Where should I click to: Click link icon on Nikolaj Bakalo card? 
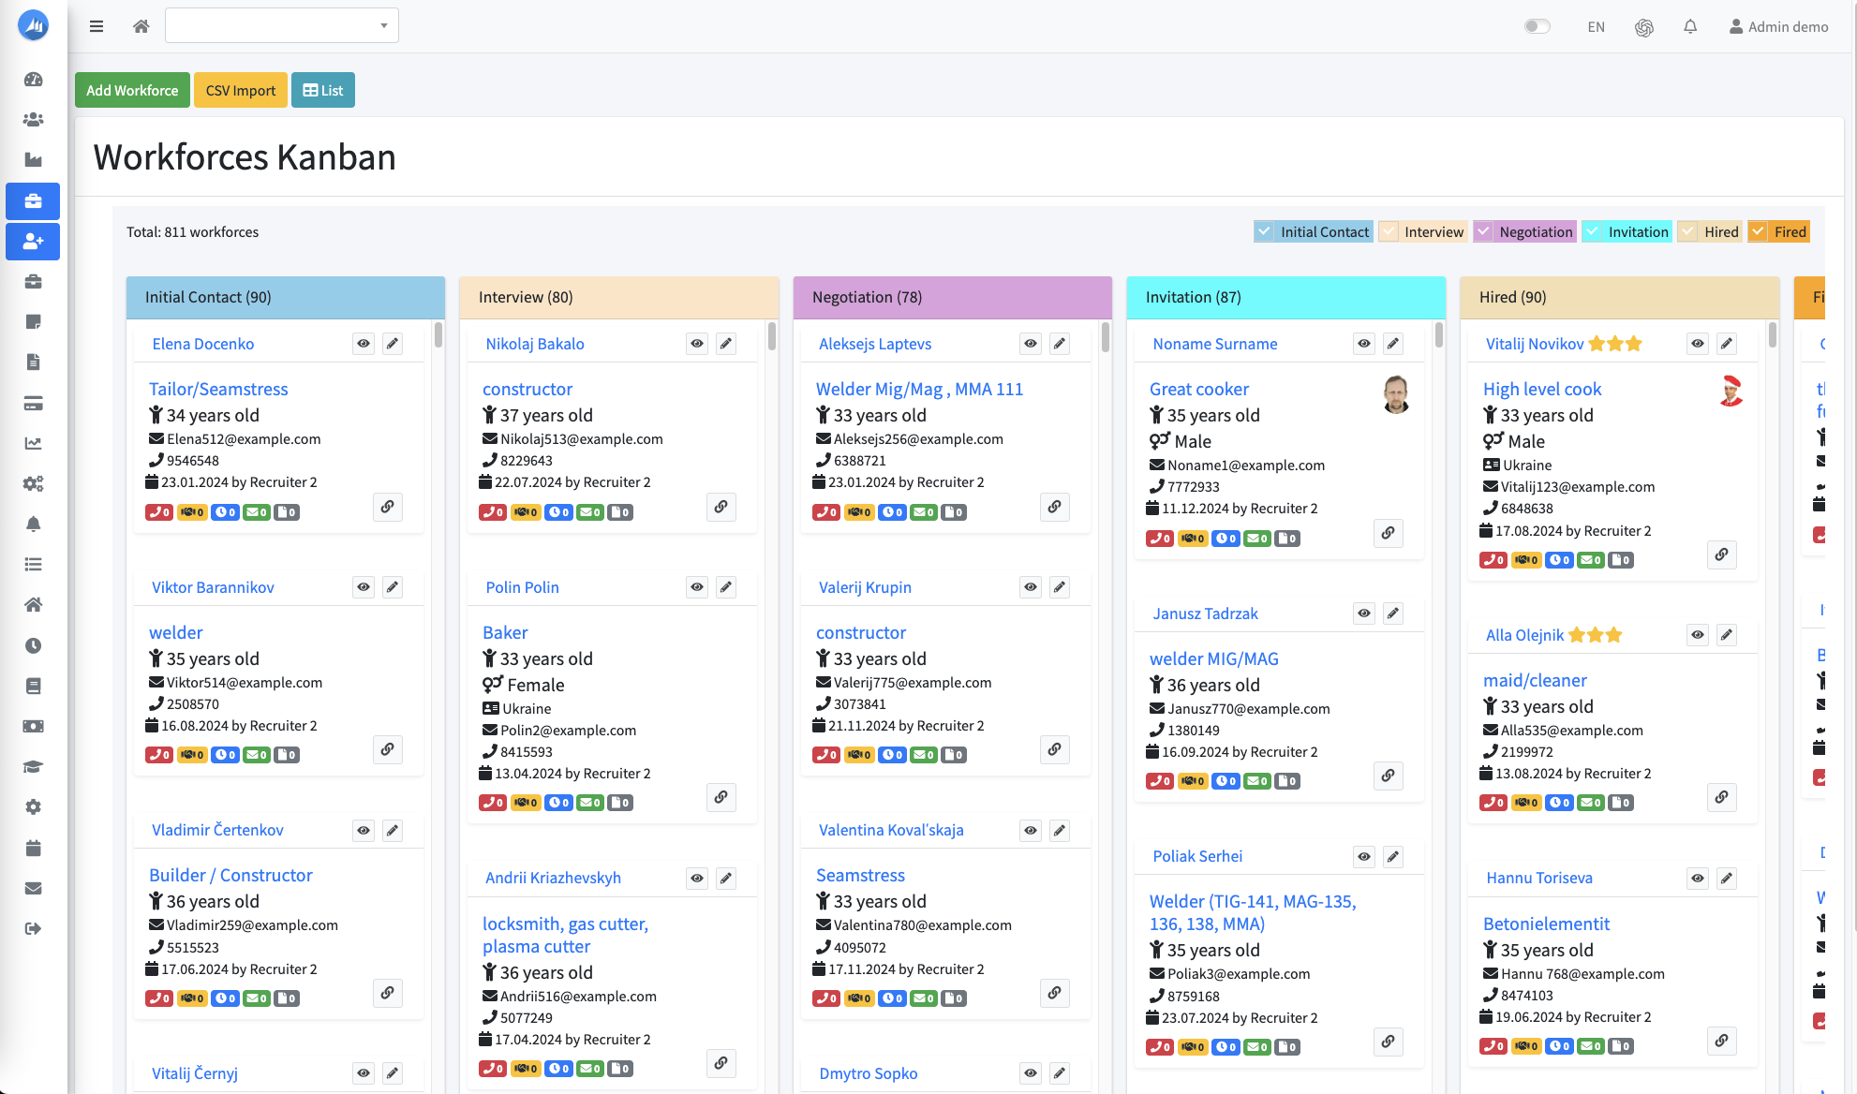[721, 507]
